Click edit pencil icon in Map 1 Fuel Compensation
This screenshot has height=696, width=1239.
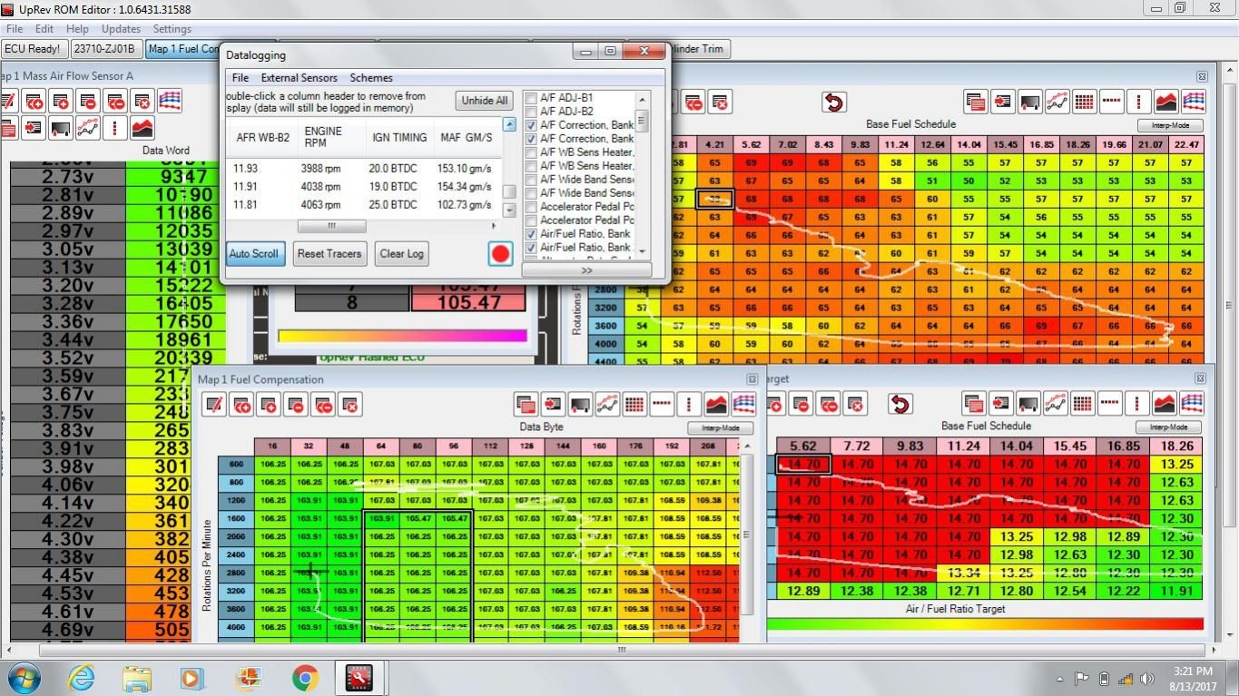[215, 405]
